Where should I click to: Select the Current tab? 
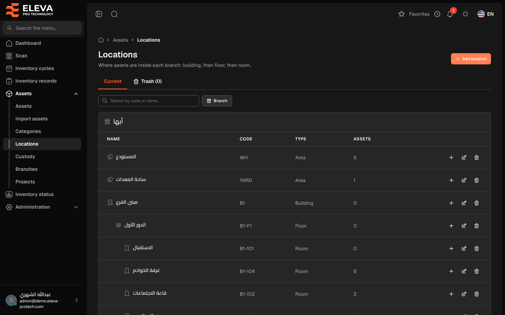click(x=113, y=81)
